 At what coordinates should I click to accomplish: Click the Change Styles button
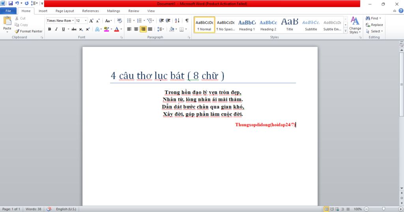click(355, 25)
